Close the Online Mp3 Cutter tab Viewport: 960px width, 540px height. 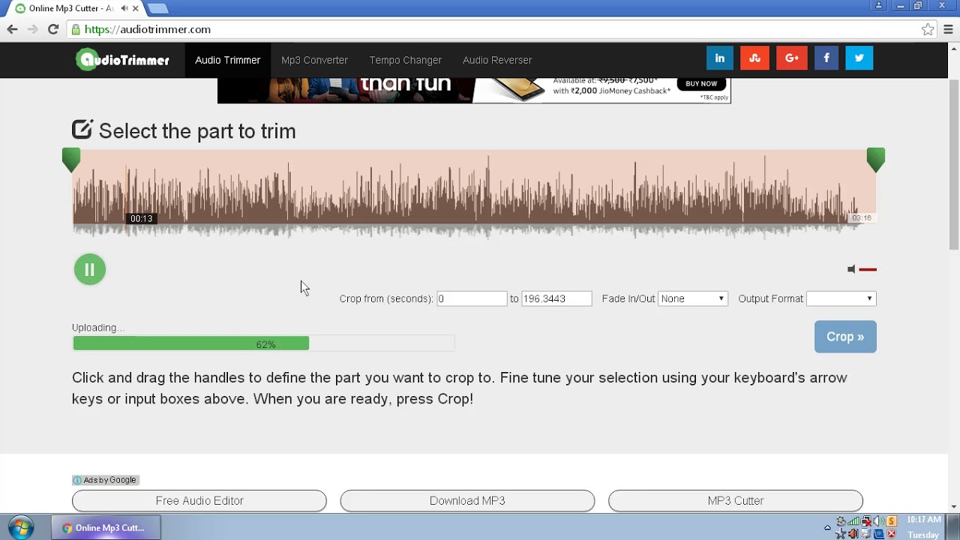[x=135, y=8]
